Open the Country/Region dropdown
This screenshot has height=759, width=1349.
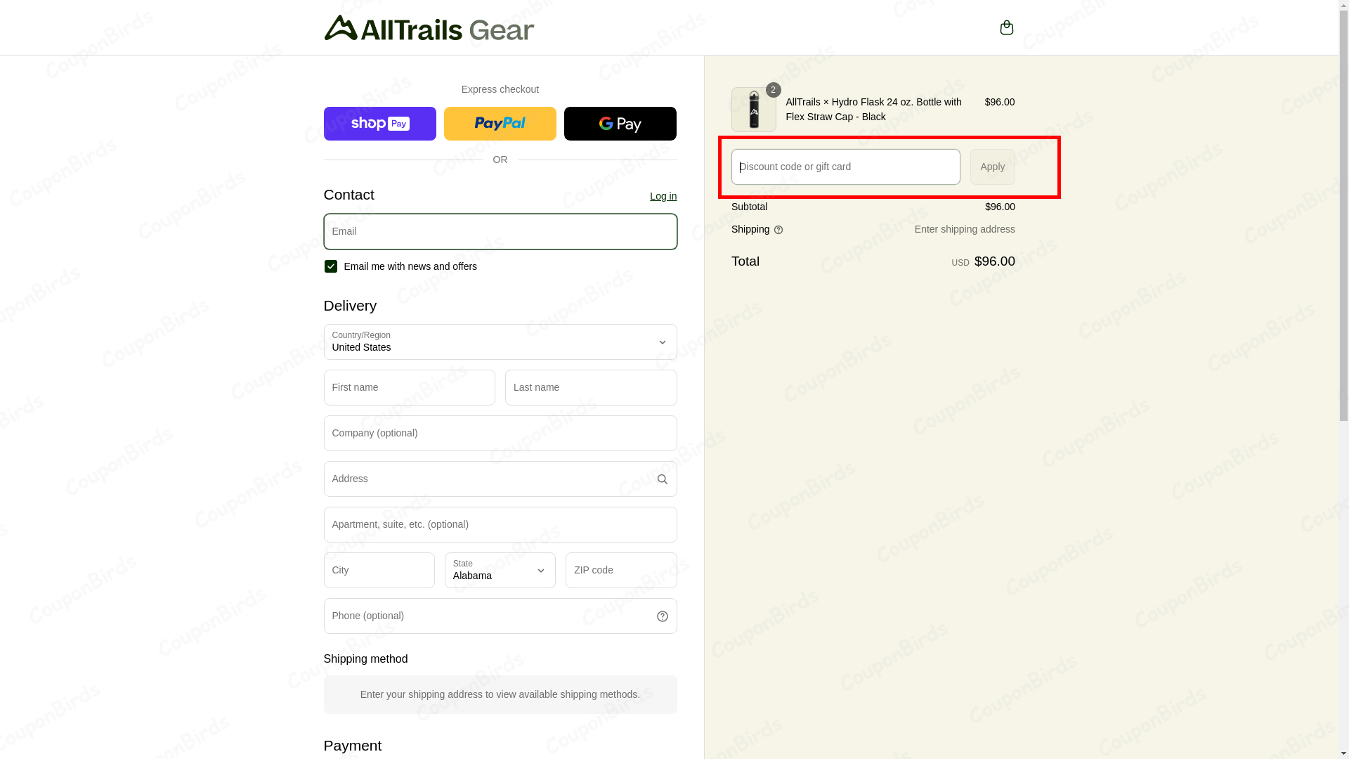[500, 342]
